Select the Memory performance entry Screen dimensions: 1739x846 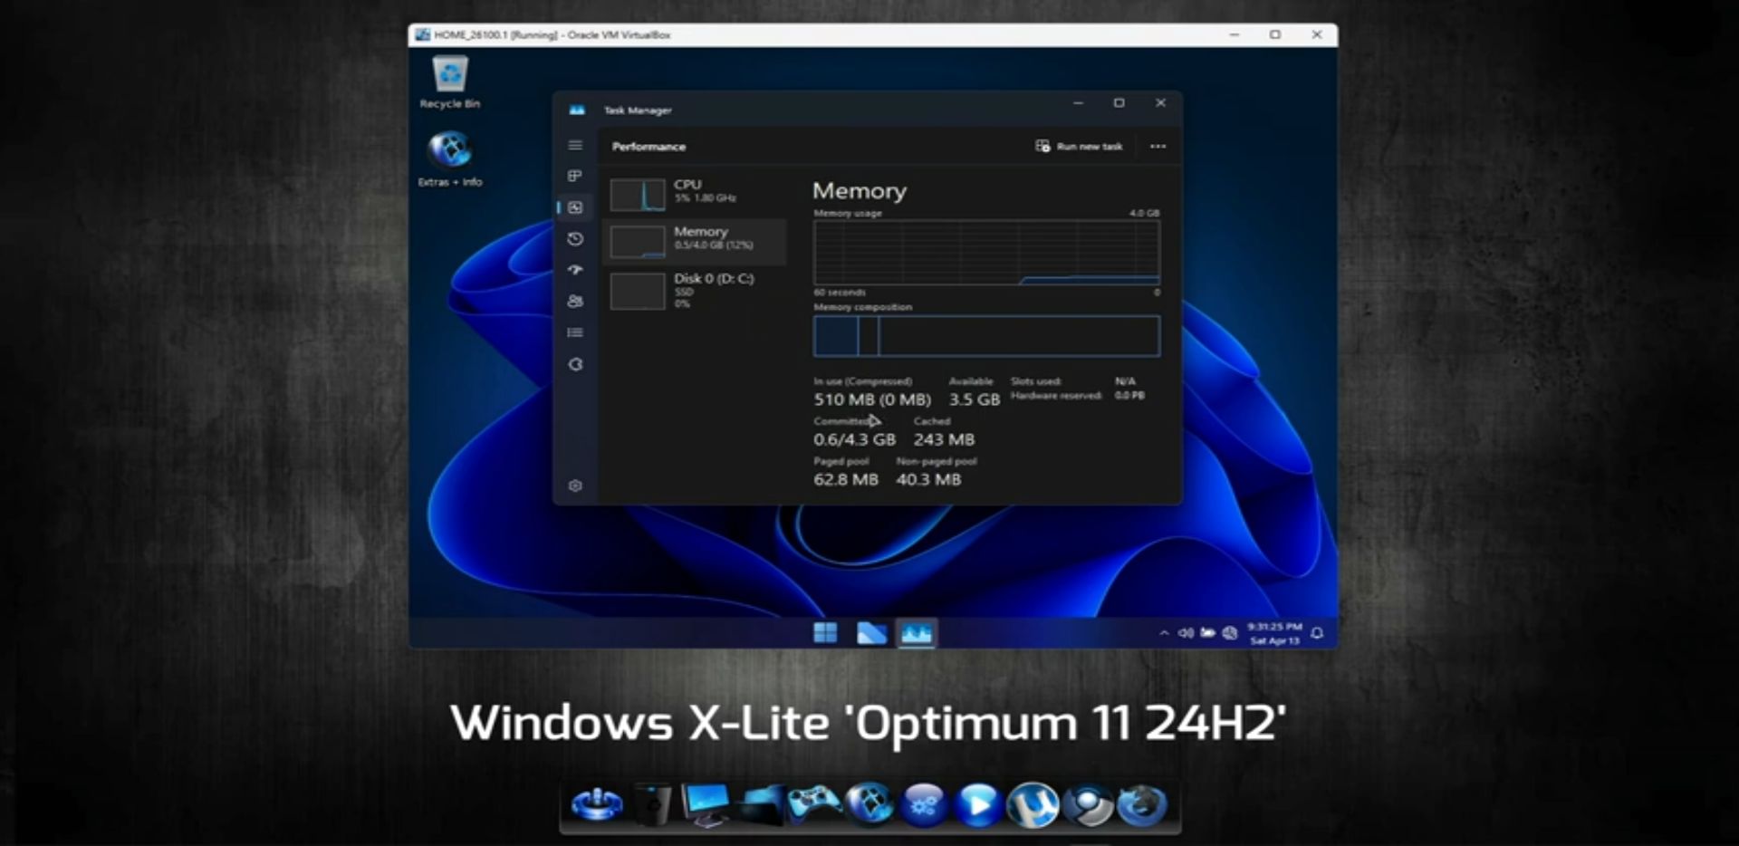pyautogui.click(x=696, y=241)
